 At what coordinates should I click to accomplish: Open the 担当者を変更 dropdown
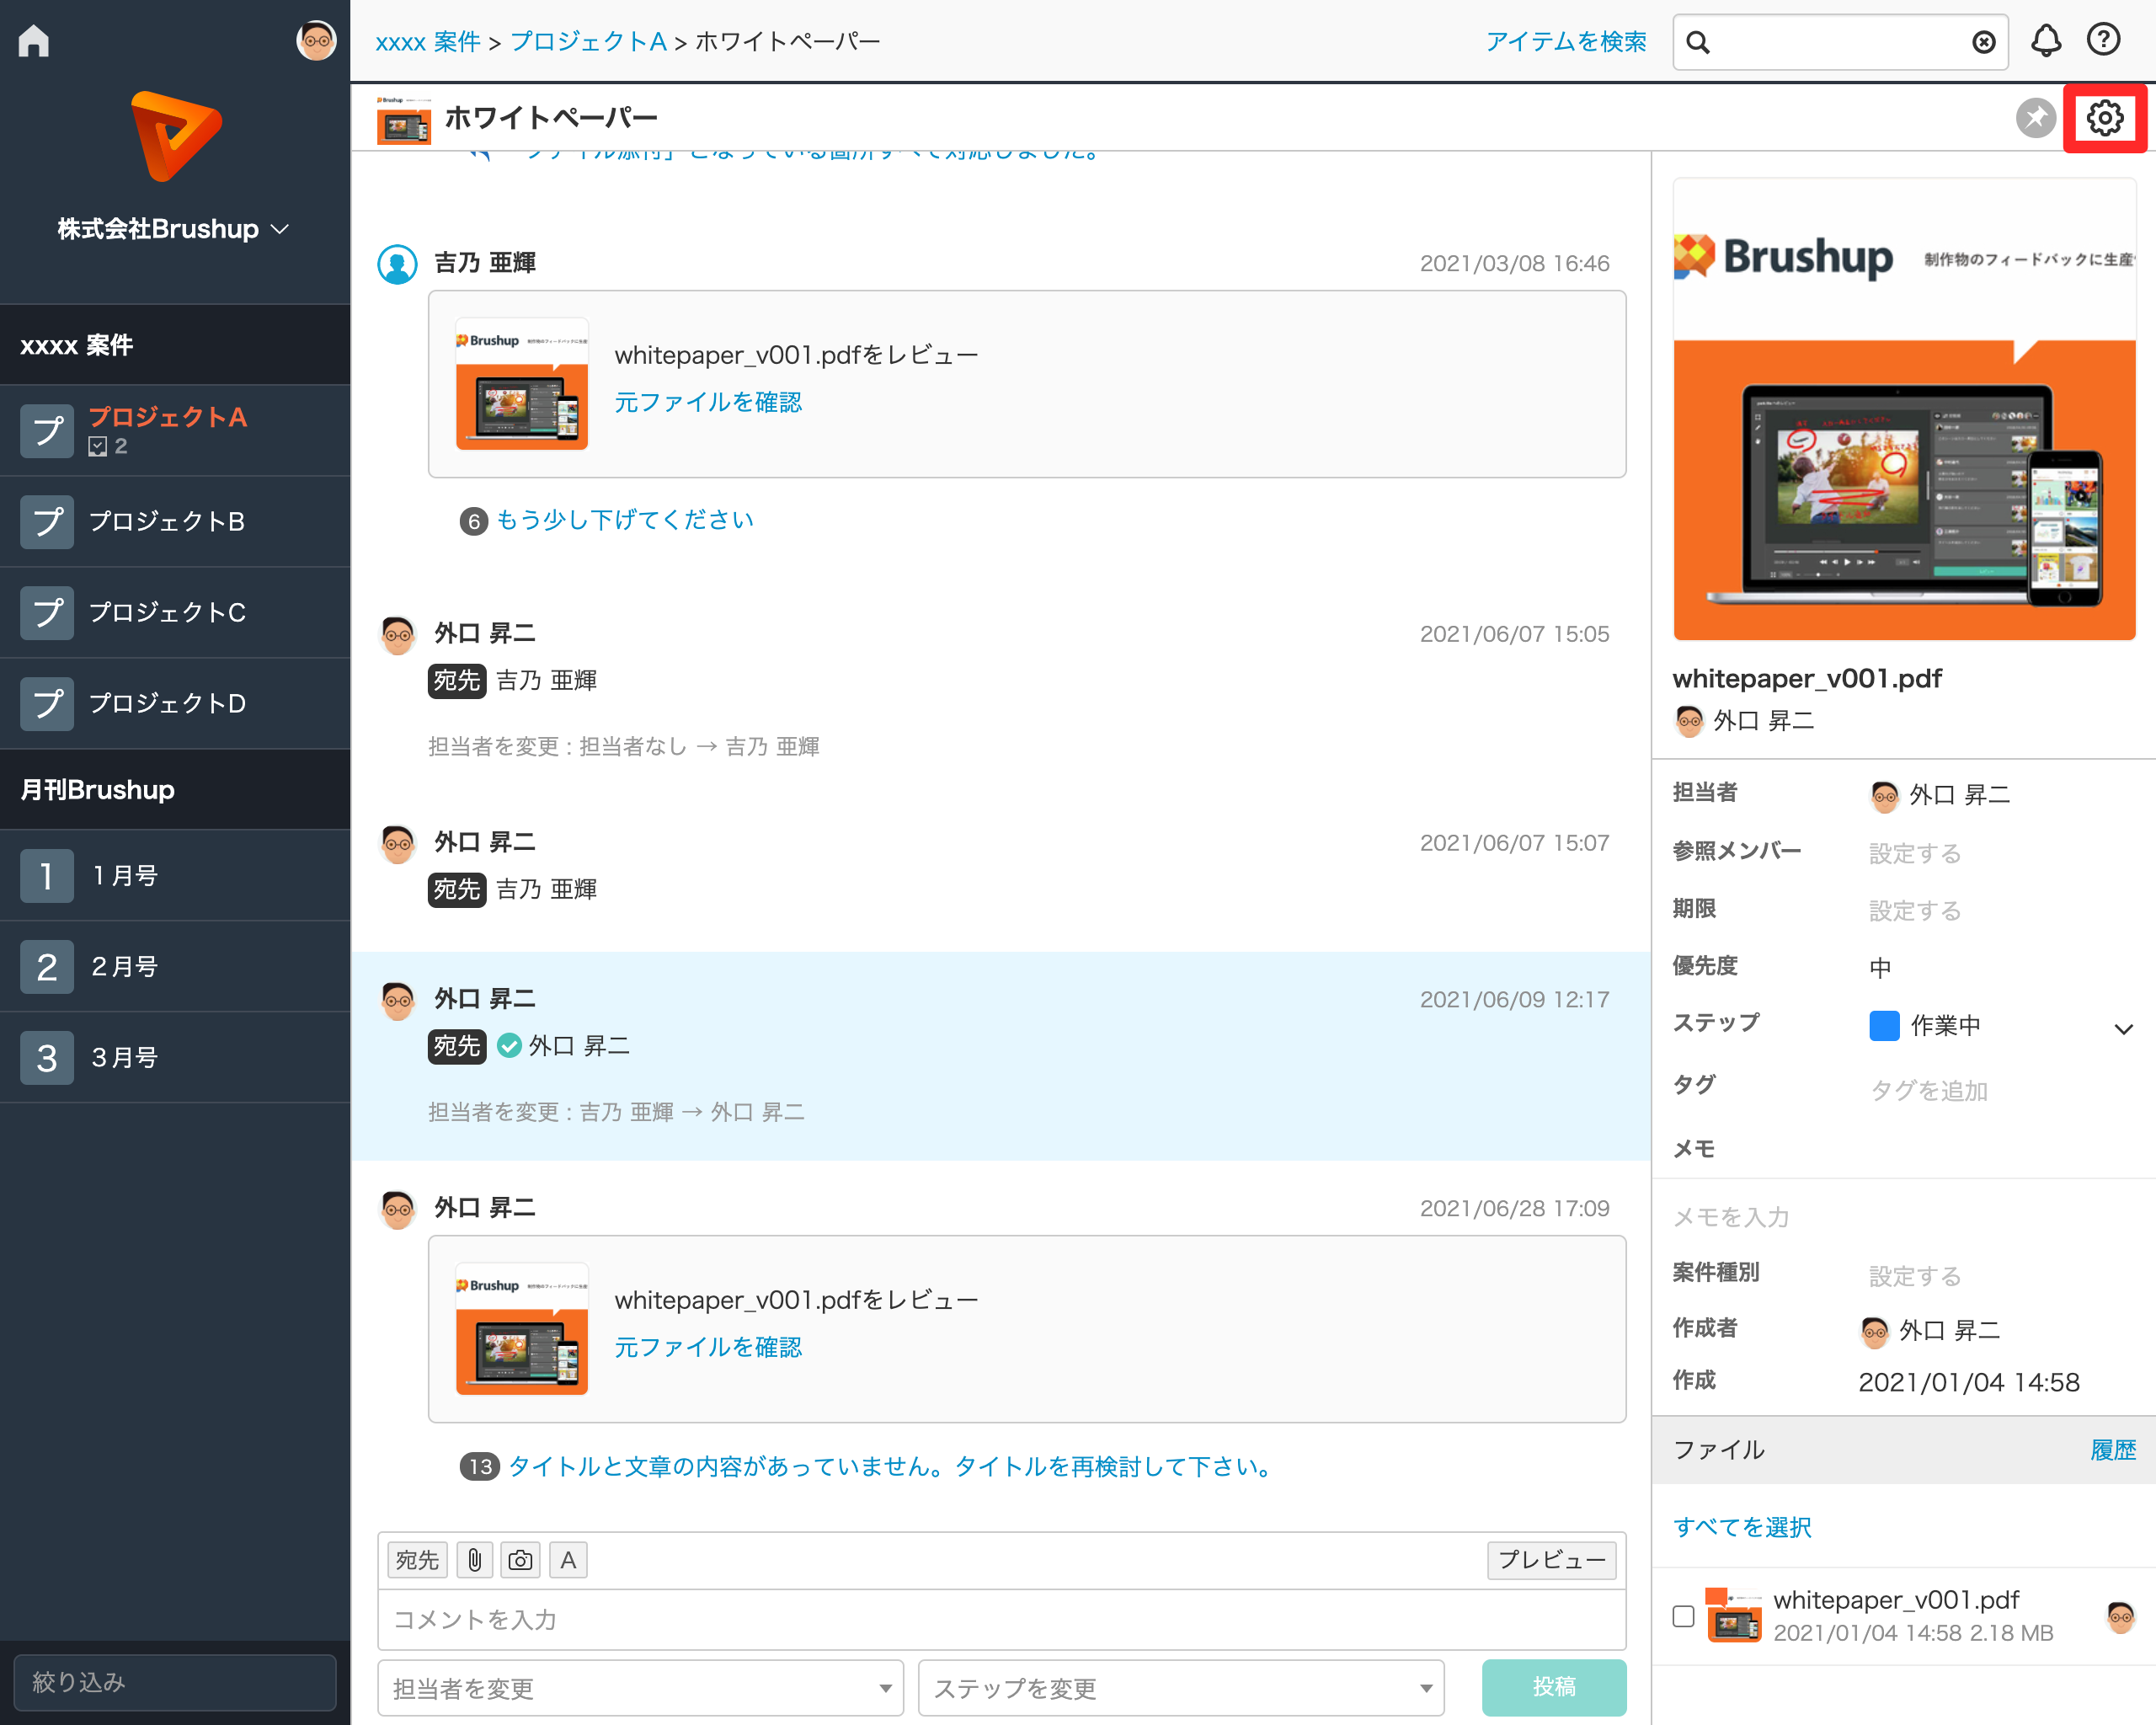coord(640,1688)
